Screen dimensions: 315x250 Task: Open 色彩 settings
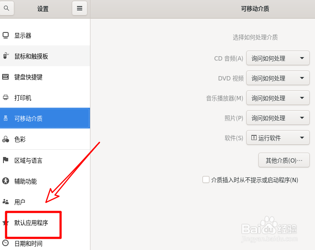45,139
